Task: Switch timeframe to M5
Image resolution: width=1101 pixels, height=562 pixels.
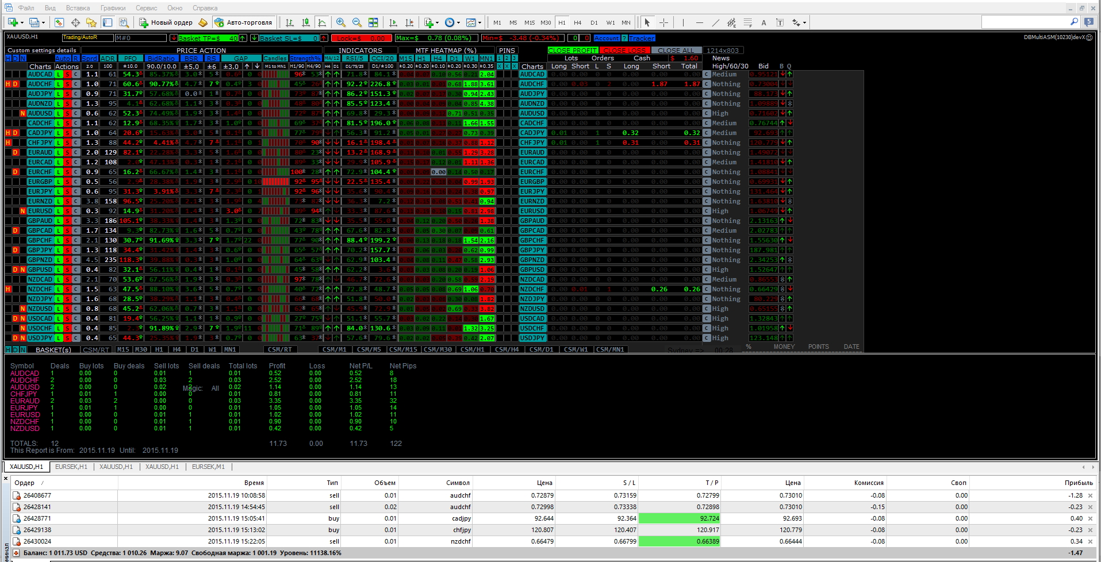Action: tap(513, 22)
